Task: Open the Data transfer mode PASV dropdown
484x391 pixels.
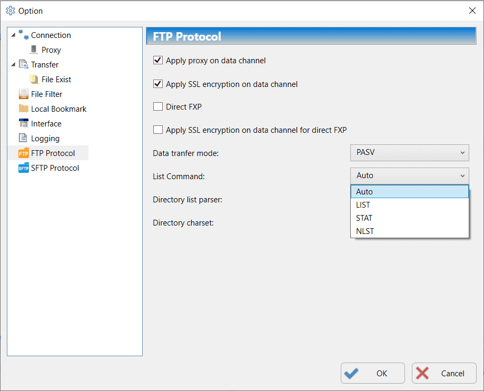Action: point(409,153)
